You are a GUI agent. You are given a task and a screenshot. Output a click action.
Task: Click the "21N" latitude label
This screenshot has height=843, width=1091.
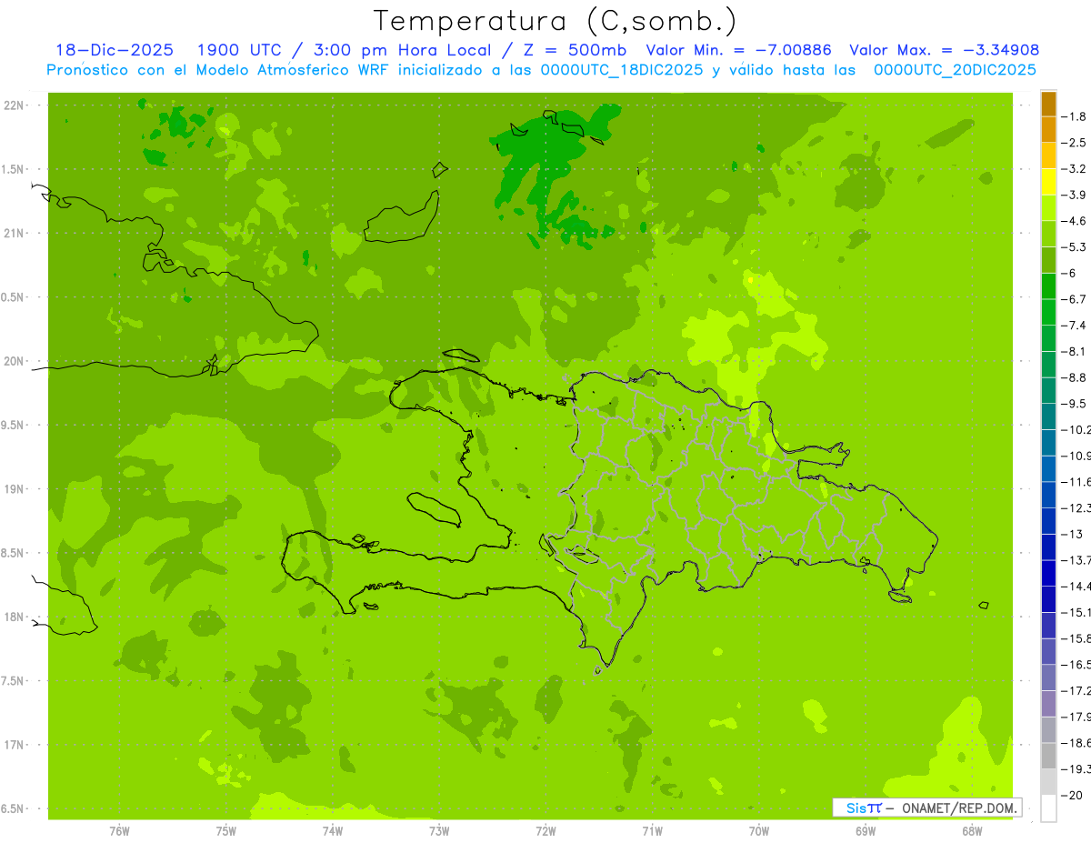point(13,234)
